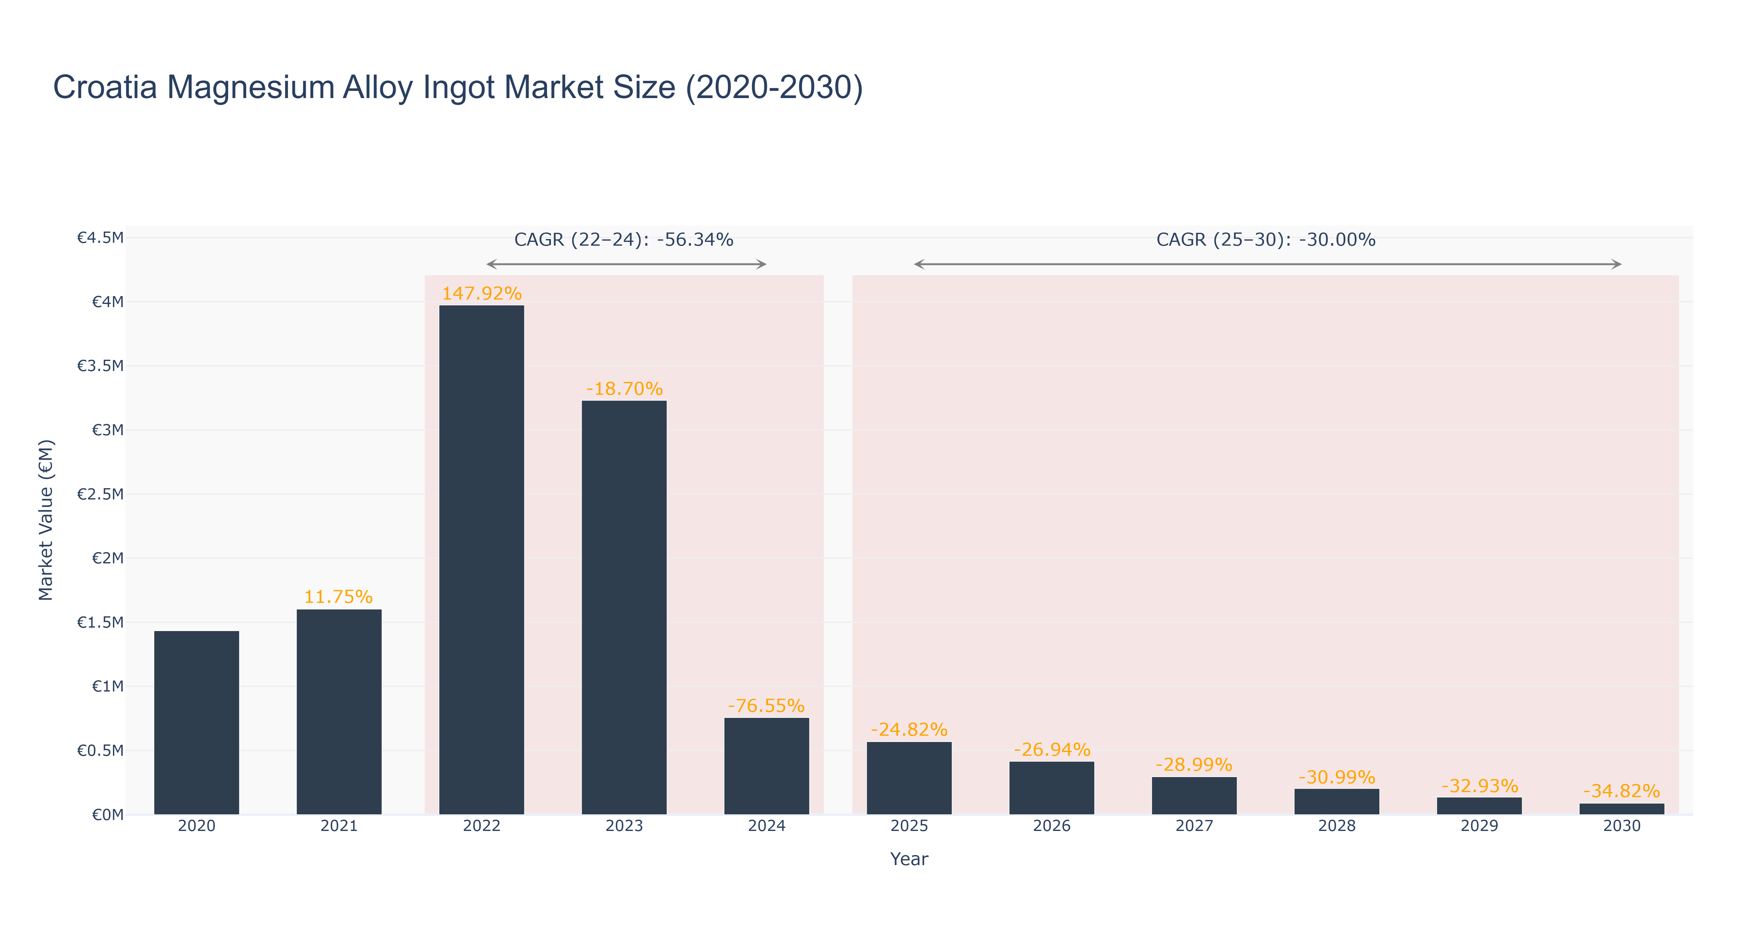This screenshot has height=940, width=1756.
Task: Click the -26.94% growth label
Action: [1052, 750]
